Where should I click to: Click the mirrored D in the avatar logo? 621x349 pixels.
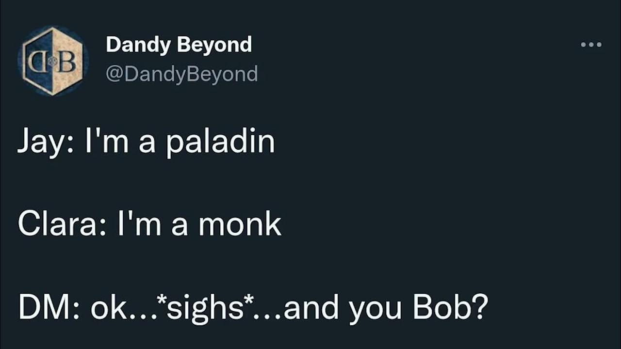(x=38, y=62)
